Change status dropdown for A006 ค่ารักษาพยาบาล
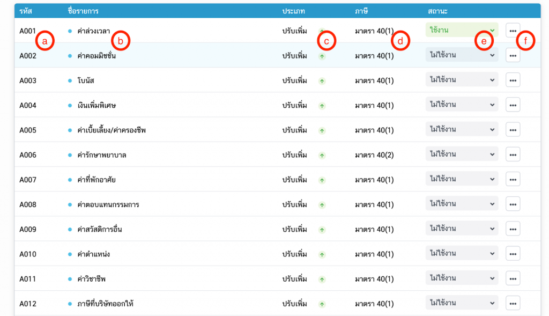The width and height of the screenshot is (549, 316). click(461, 155)
